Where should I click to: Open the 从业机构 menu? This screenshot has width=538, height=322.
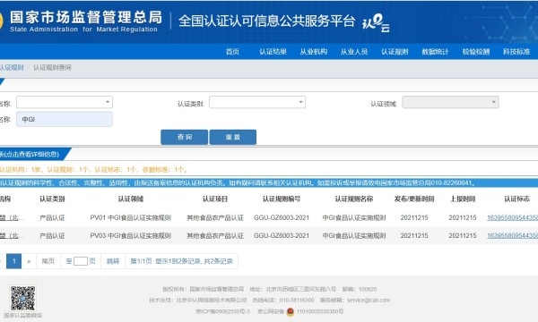tap(314, 52)
